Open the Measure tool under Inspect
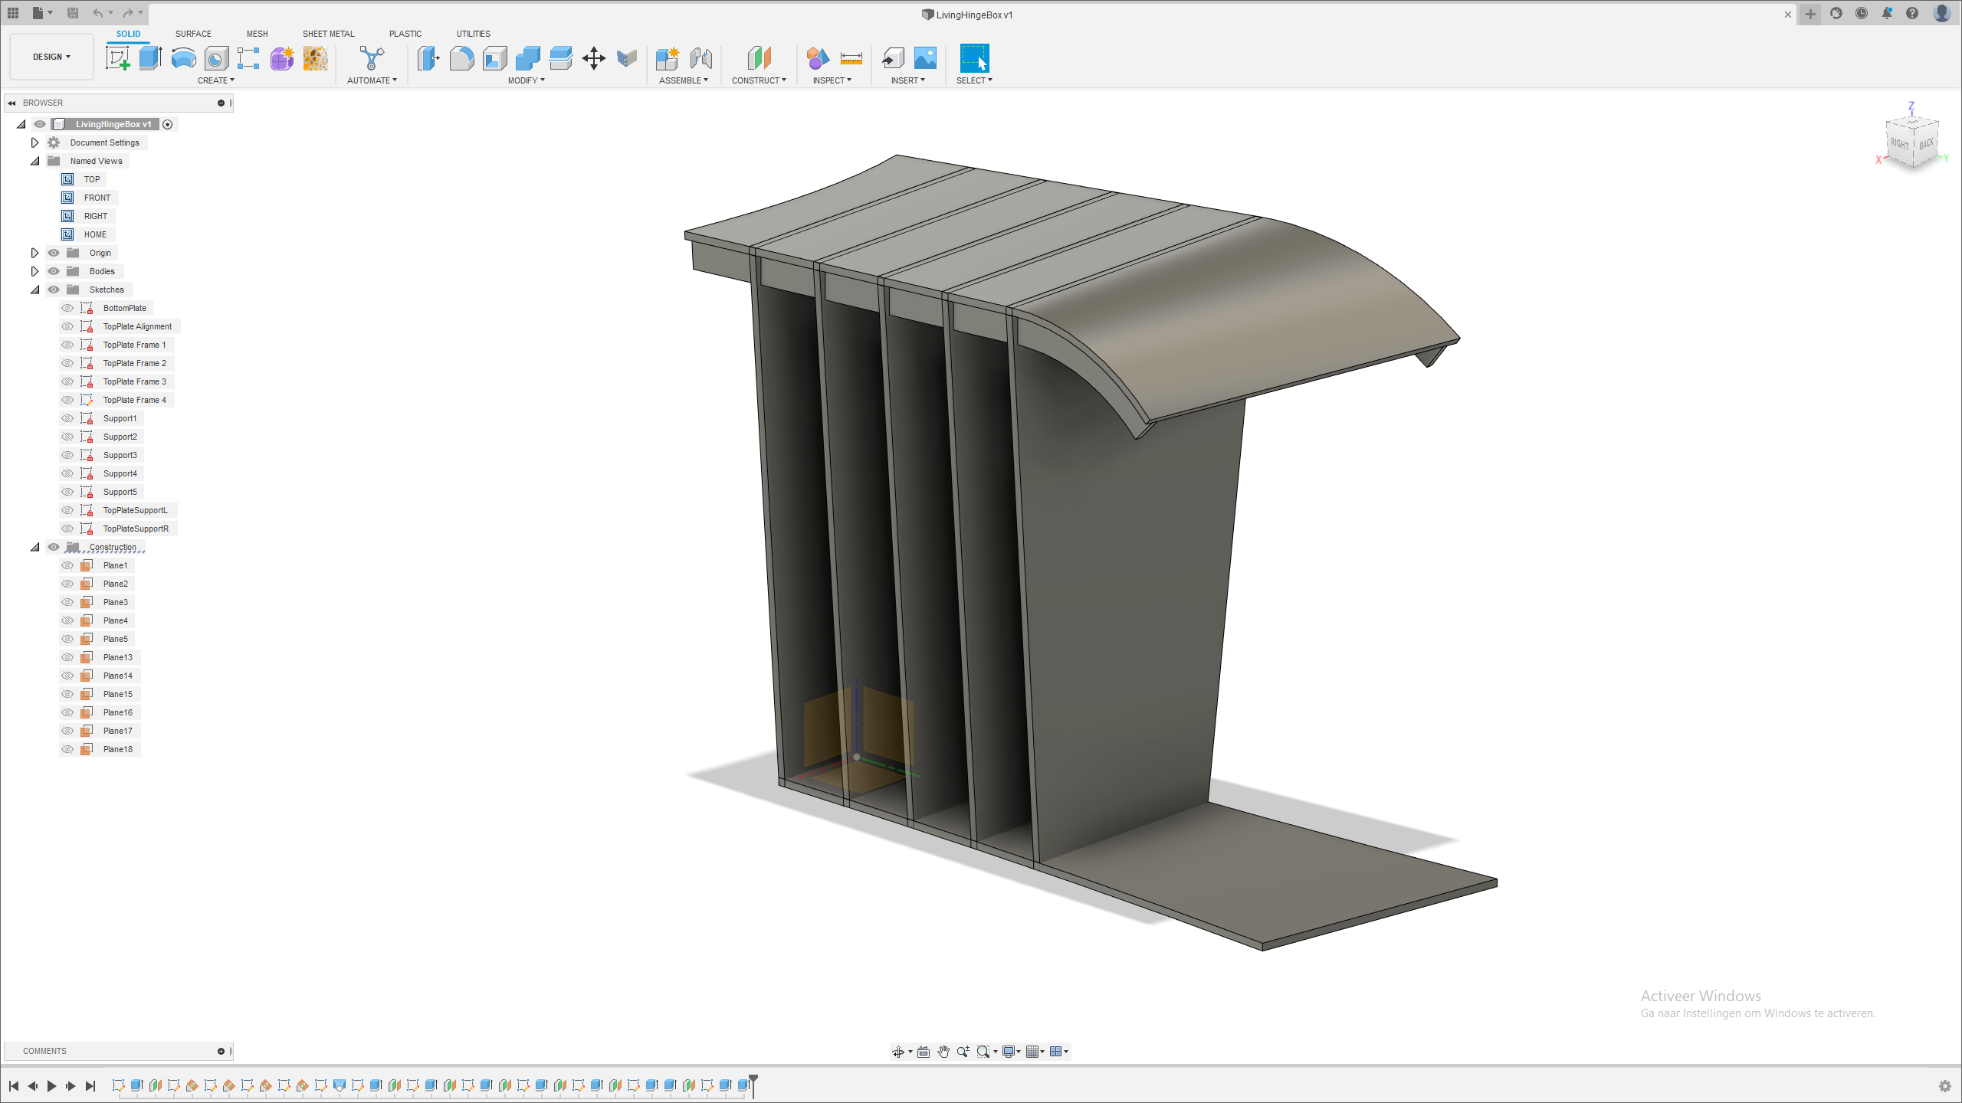 tap(851, 58)
